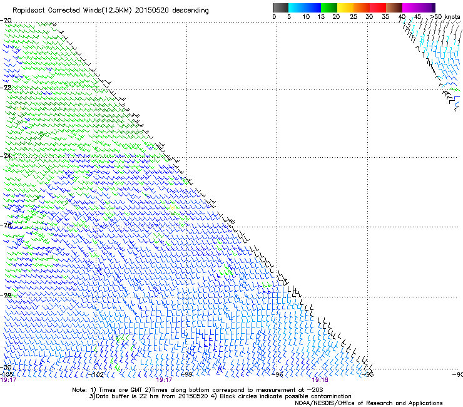Click the '-26' latitude axis label
This screenshot has height=407, width=463.
pos(6,225)
